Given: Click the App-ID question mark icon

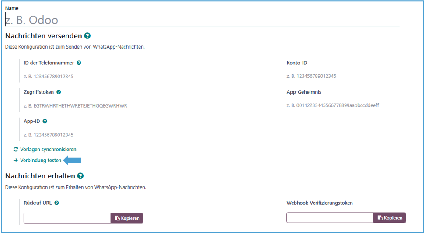Looking at the screenshot, I should click(x=45, y=122).
